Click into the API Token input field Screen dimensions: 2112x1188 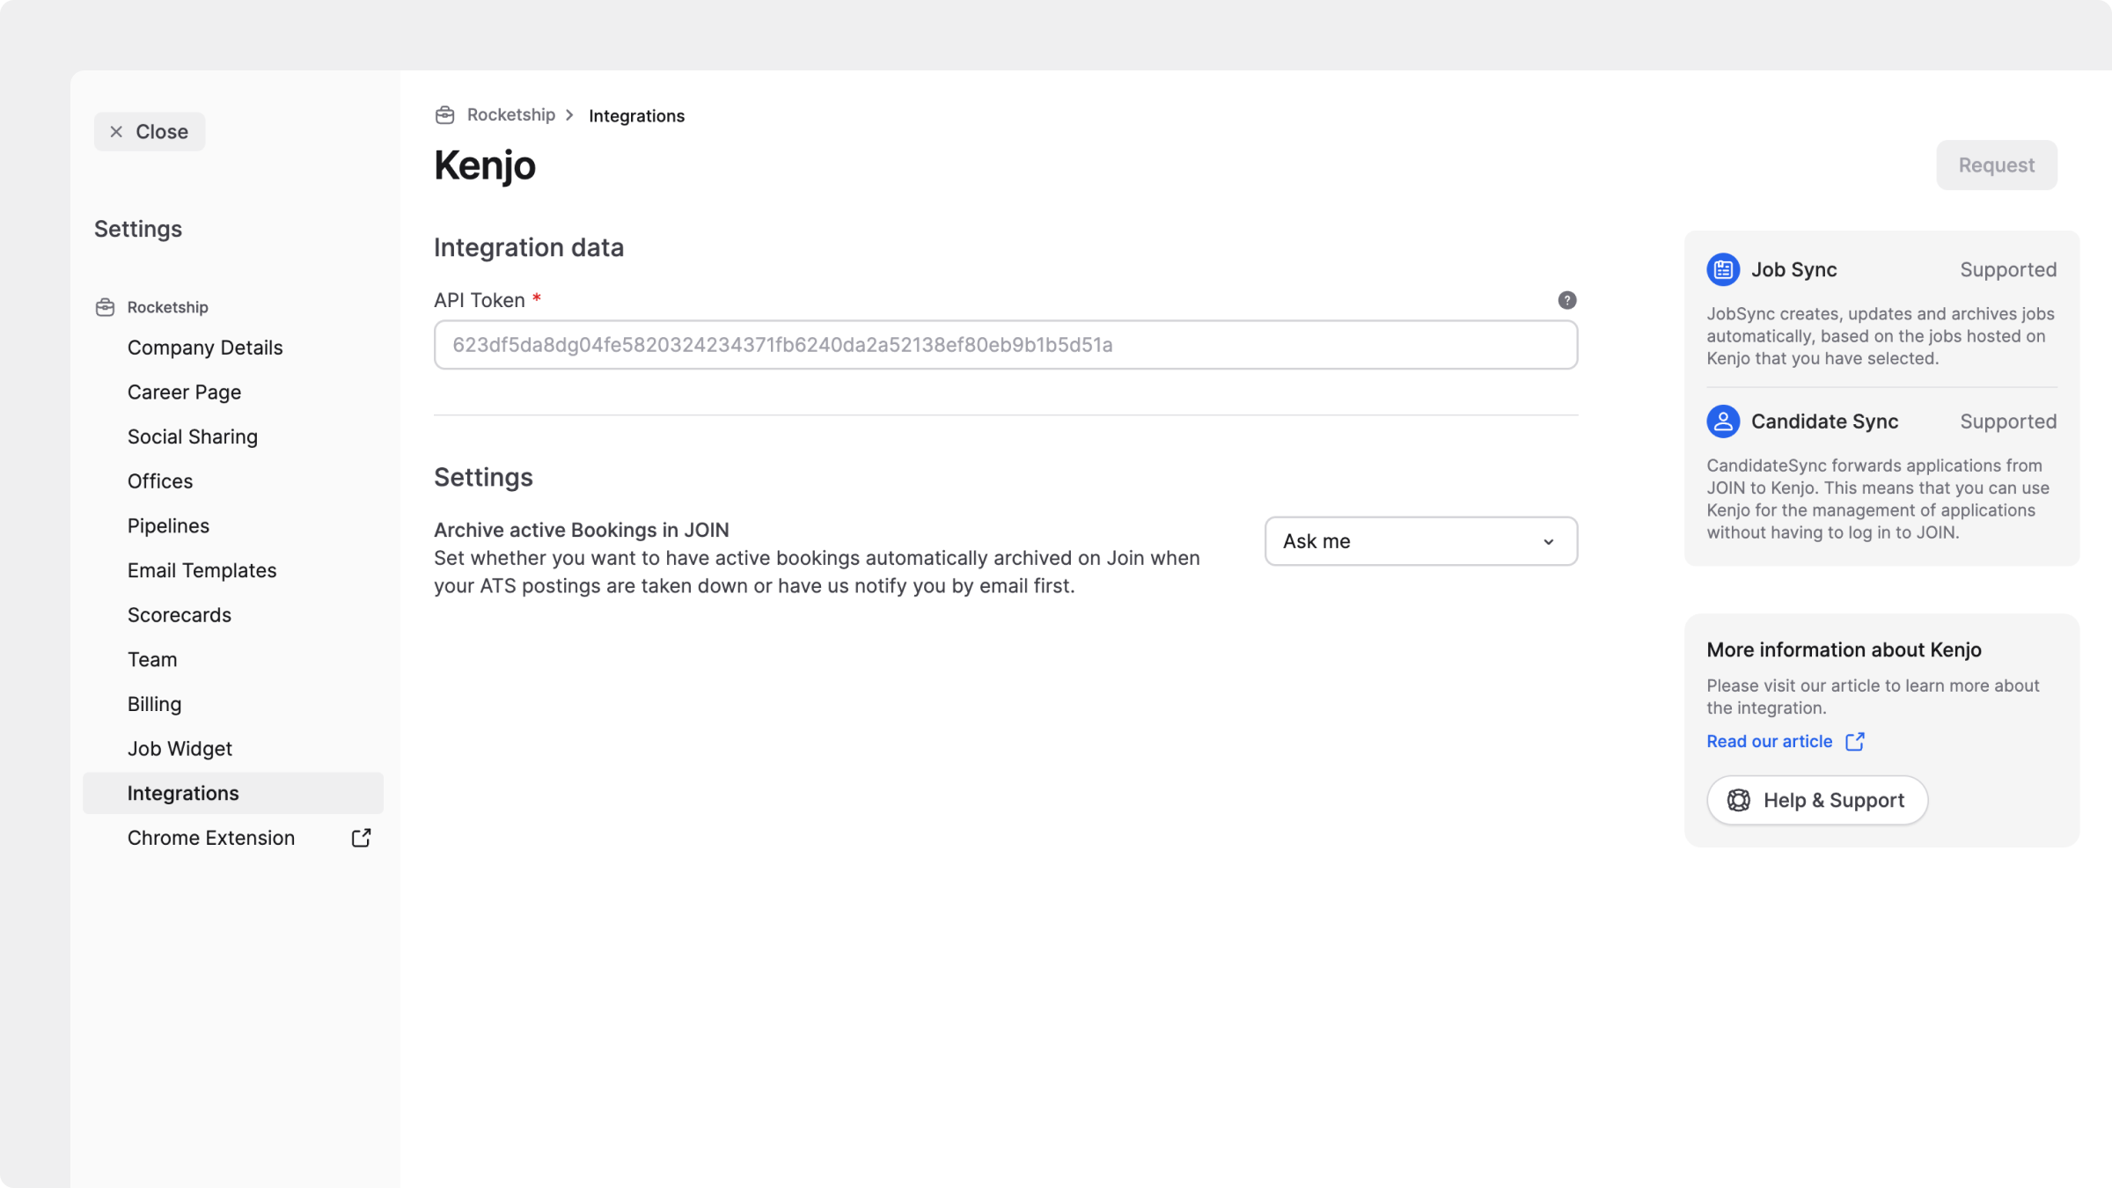[1005, 345]
